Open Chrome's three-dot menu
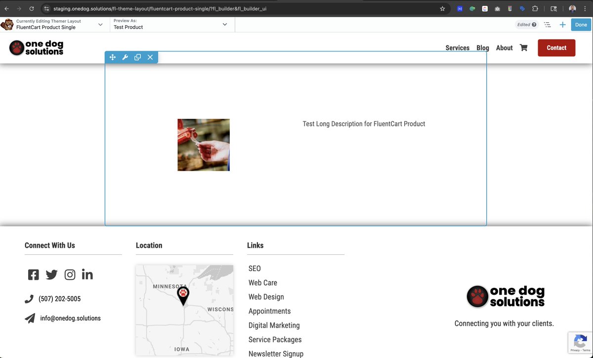The height and width of the screenshot is (358, 593). 585,9
